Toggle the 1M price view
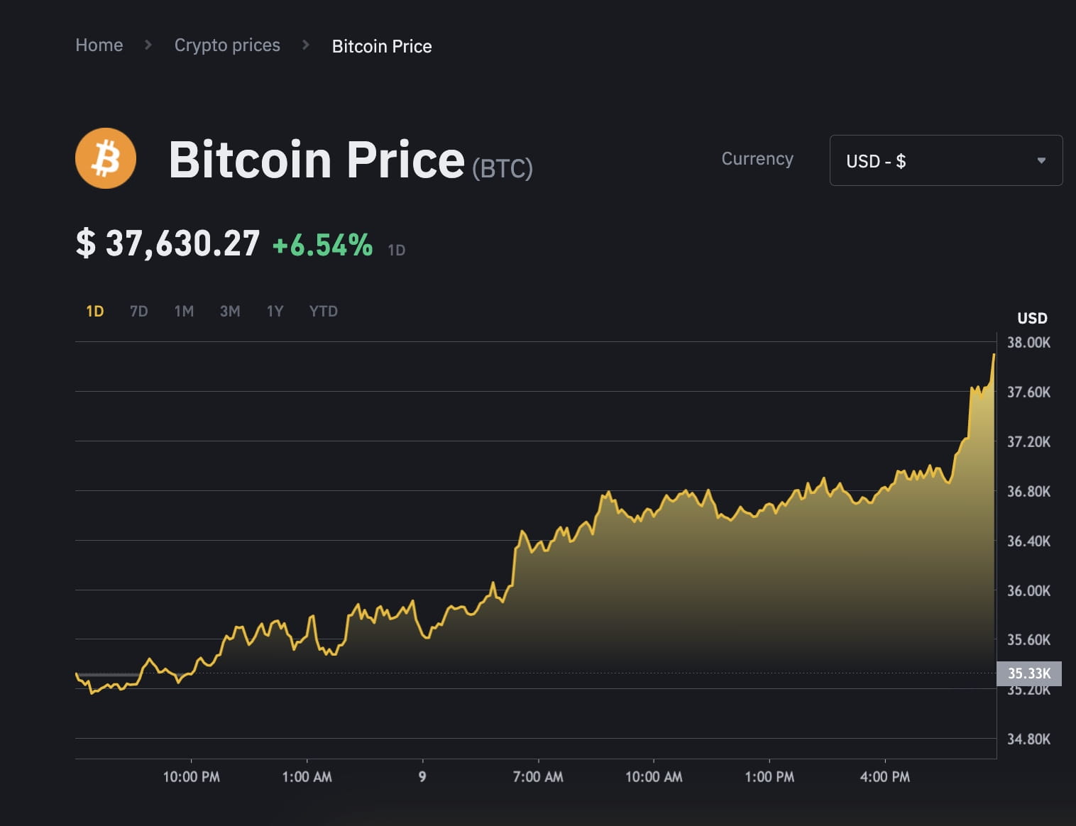The width and height of the screenshot is (1076, 826). [x=184, y=311]
